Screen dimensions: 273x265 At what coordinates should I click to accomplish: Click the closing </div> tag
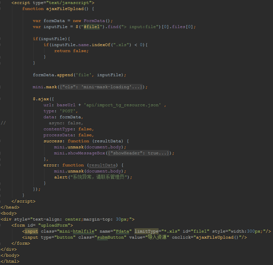[x=9, y=249]
